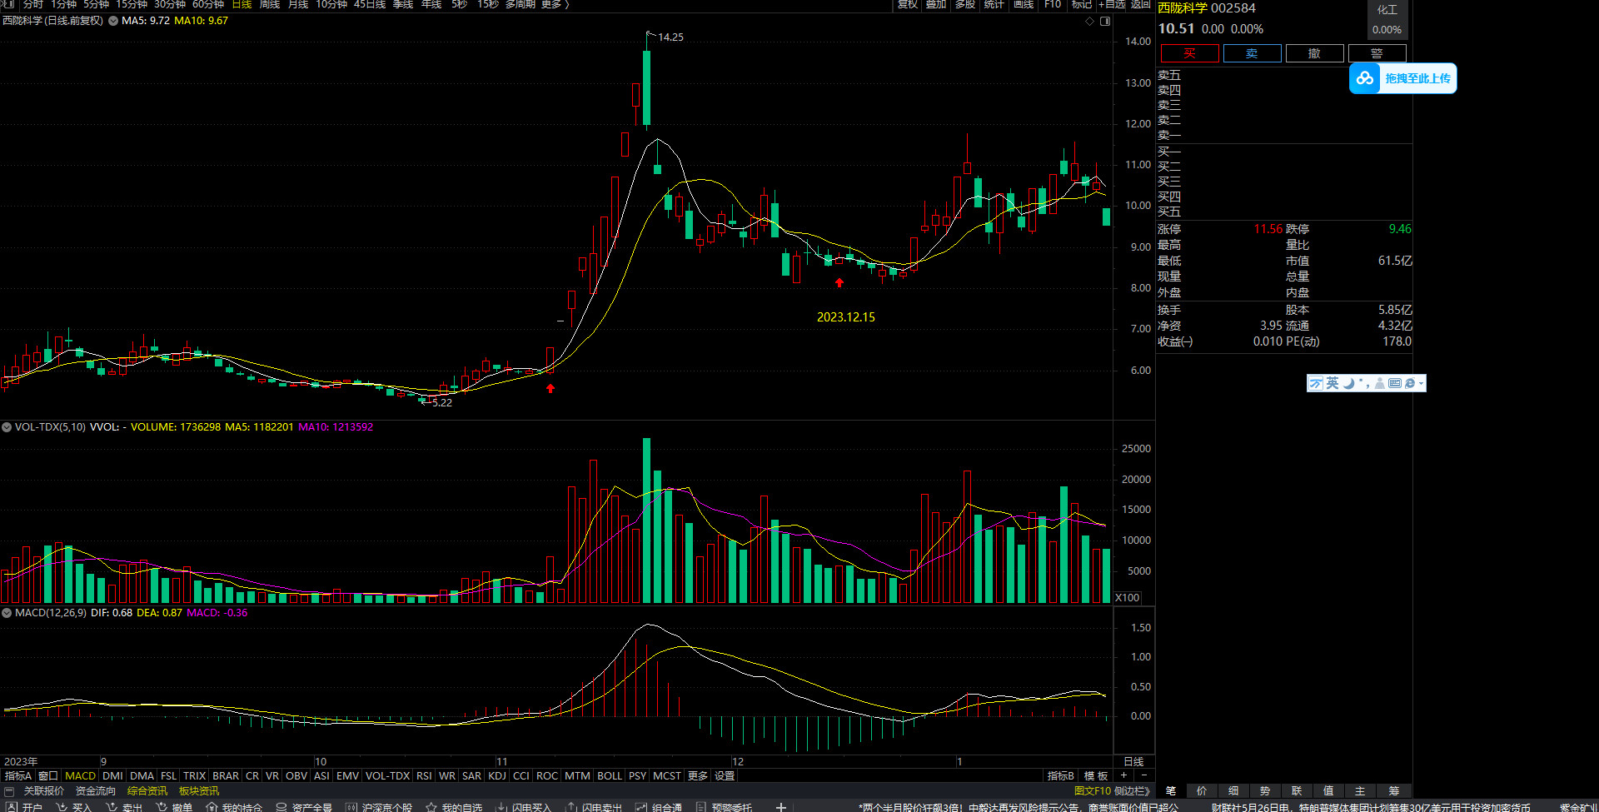Viewport: 1599px width, 812px height.
Task: Click the 2023.12.15 date annotation on chart
Action: point(845,317)
